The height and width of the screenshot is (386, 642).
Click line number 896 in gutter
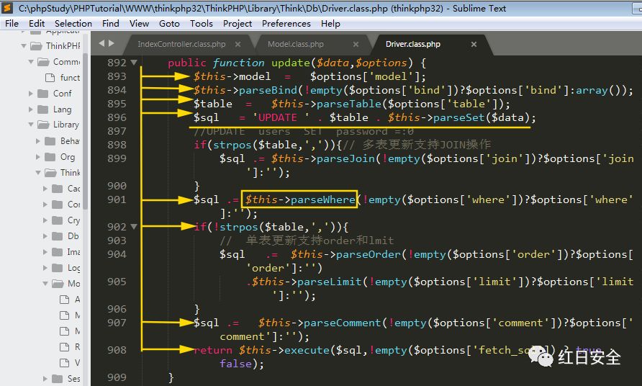[117, 117]
